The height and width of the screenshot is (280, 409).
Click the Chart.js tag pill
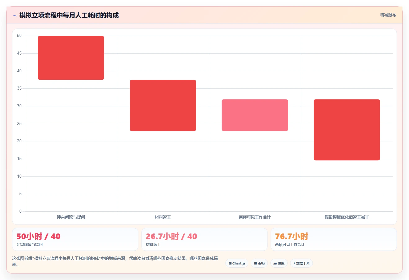click(x=237, y=263)
